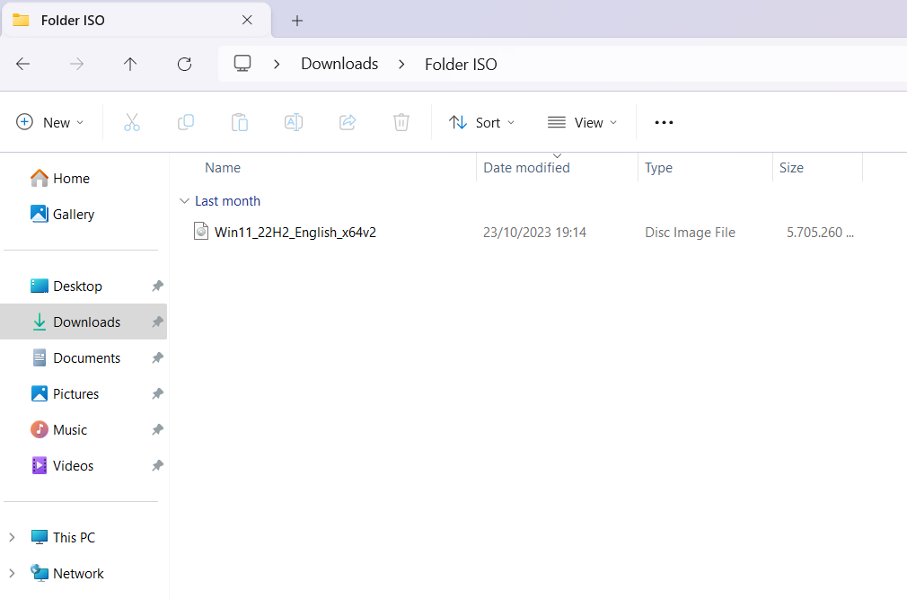This screenshot has width=907, height=599.
Task: Click the 23/10/2023 19:14 date cell
Action: pyautogui.click(x=534, y=233)
